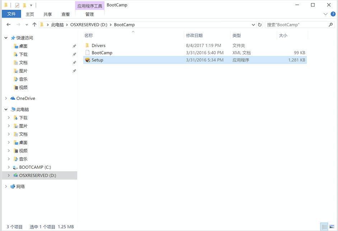Viewport: 338px width, 231px height.
Task: Open 文档 under Quick access
Action: [23, 62]
